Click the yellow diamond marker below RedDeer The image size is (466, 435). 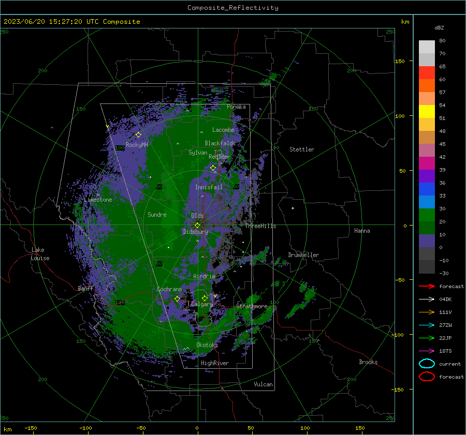click(x=213, y=168)
